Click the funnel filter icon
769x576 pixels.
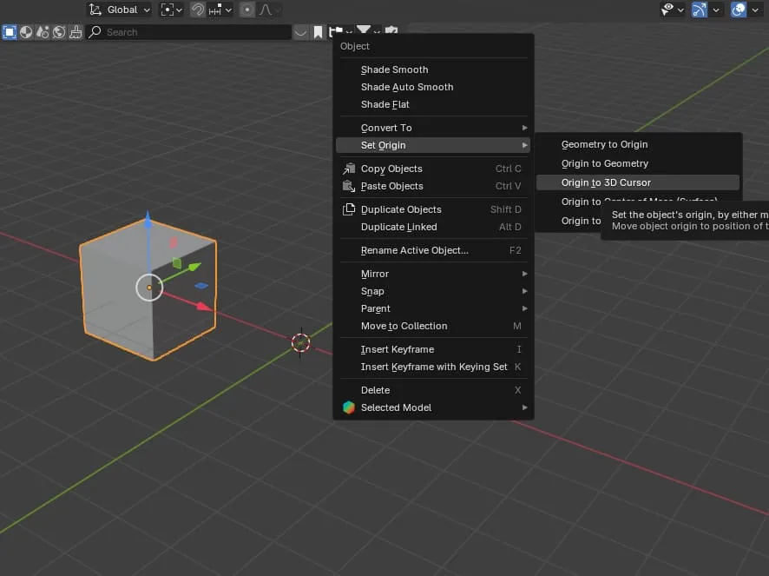tap(364, 30)
